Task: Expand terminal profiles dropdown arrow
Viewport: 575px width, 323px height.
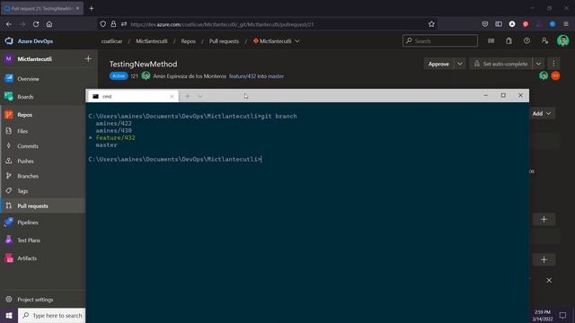Action: tap(200, 96)
